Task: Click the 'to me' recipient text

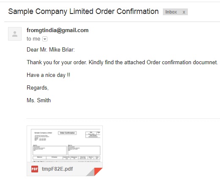Action: (33, 39)
